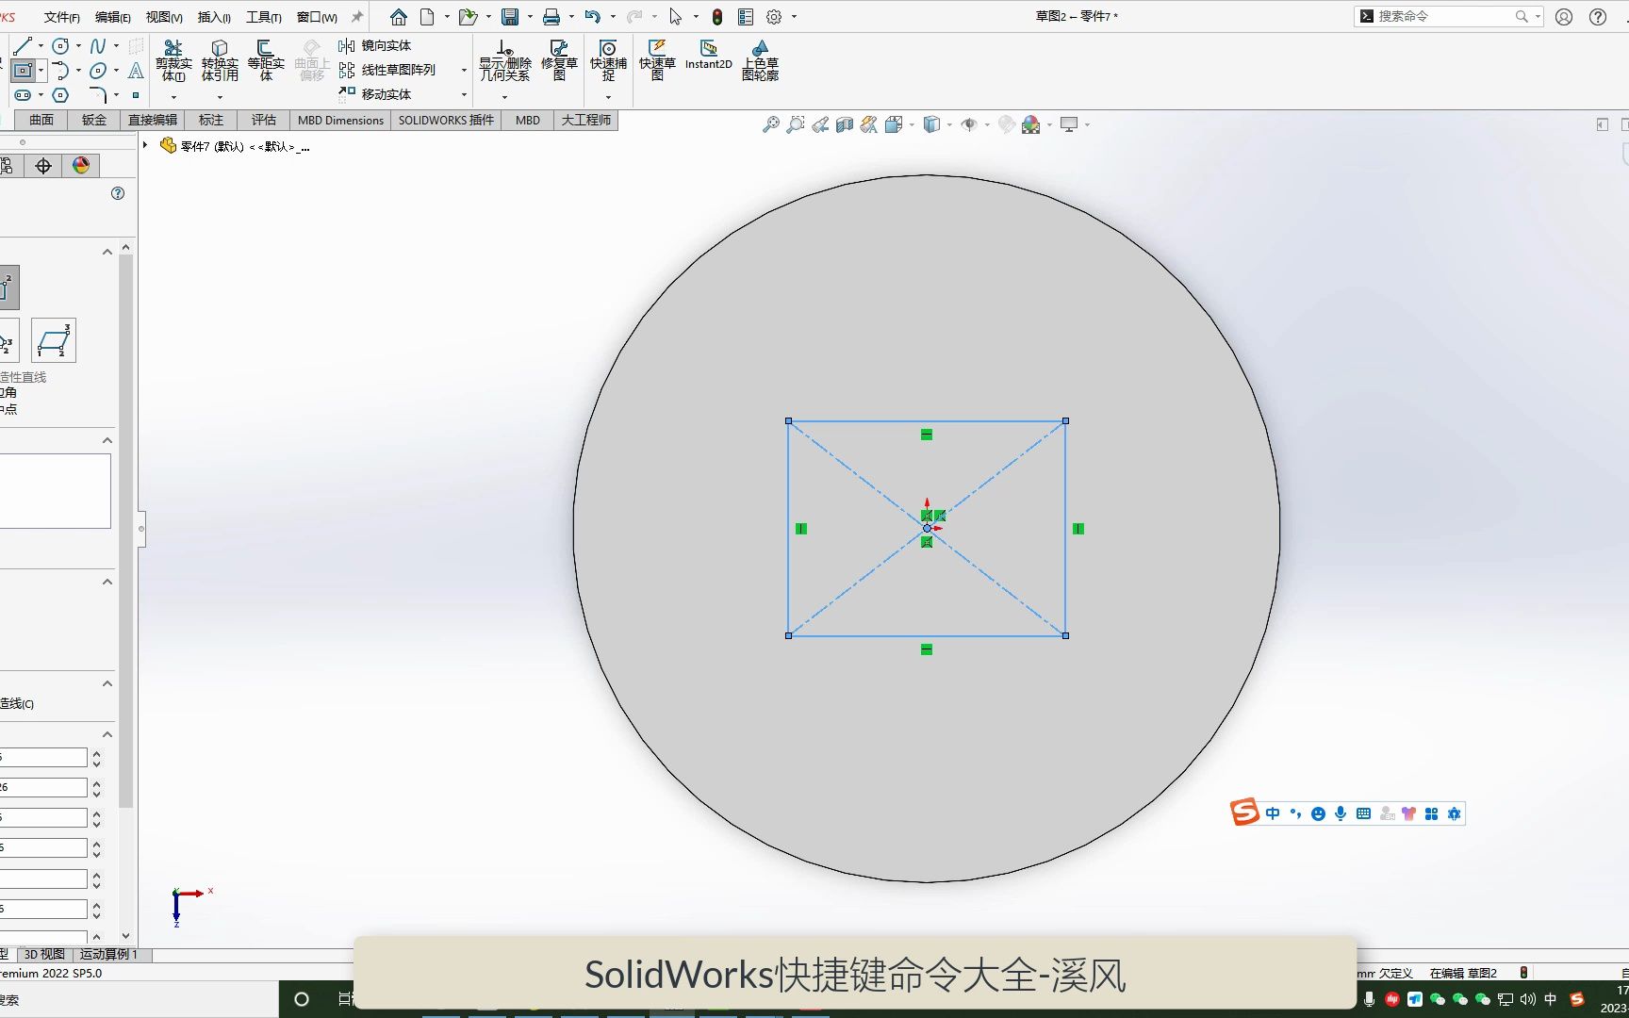Open 工具(T) menu
Screen dimensions: 1629x1018
pos(264,17)
